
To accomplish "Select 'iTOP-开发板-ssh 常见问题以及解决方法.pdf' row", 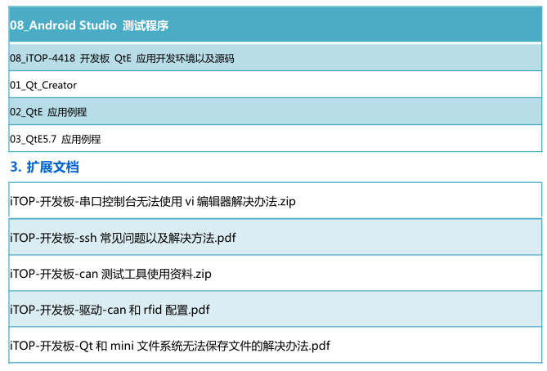I will [x=276, y=237].
